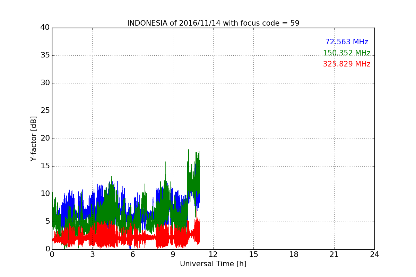Click x-axis tick label 6
416x277 pixels.
point(132,254)
